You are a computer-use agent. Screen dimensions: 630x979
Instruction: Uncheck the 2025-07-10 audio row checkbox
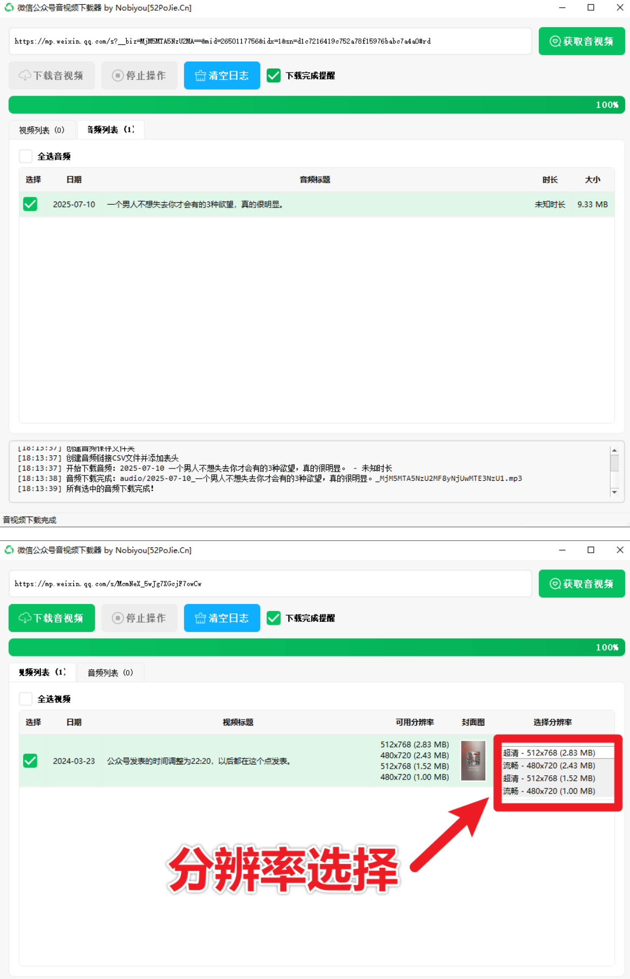click(30, 204)
